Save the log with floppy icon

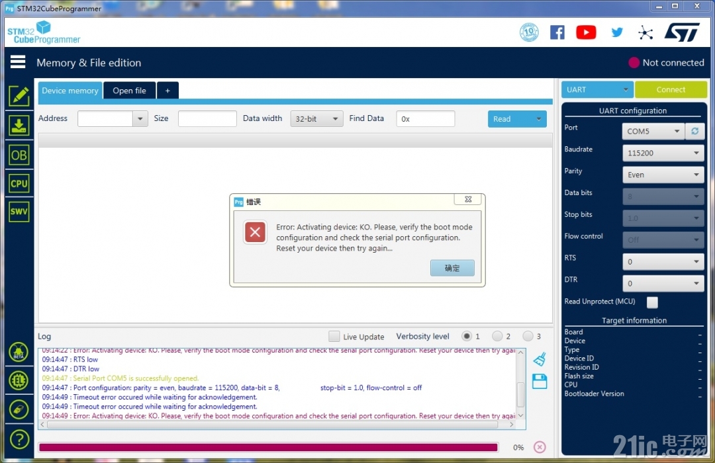pos(540,382)
